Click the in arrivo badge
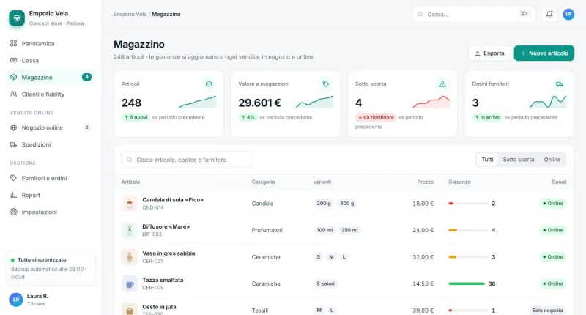This screenshot has height=315, width=586. tap(487, 117)
